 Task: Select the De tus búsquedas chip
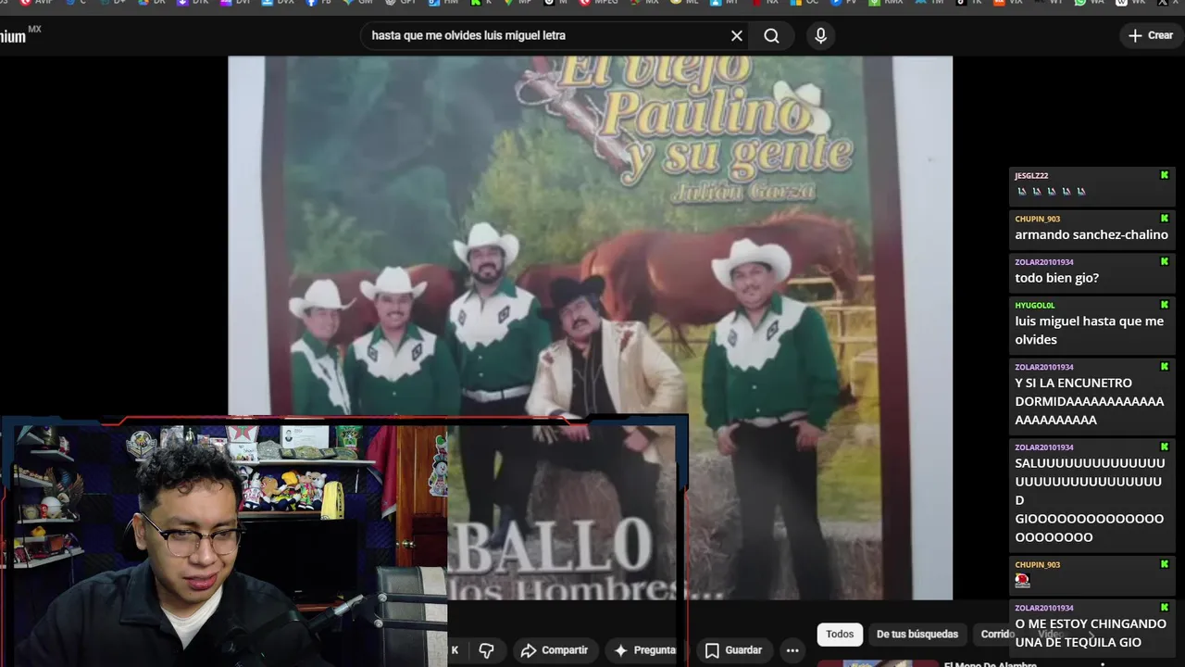click(x=917, y=635)
